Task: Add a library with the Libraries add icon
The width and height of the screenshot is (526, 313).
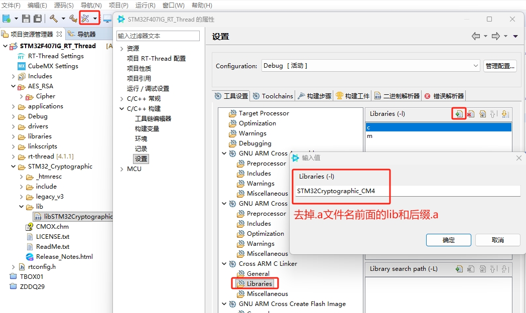Action: tap(459, 114)
